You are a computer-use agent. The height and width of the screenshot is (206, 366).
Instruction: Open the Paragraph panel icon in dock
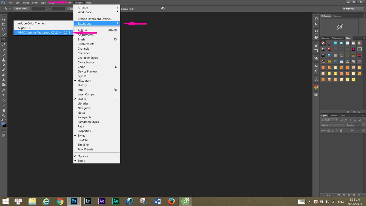pyautogui.click(x=316, y=71)
